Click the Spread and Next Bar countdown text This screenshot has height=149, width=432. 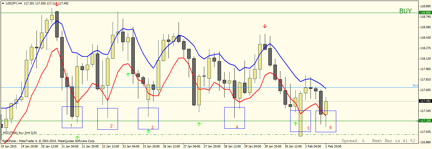pos(378,141)
